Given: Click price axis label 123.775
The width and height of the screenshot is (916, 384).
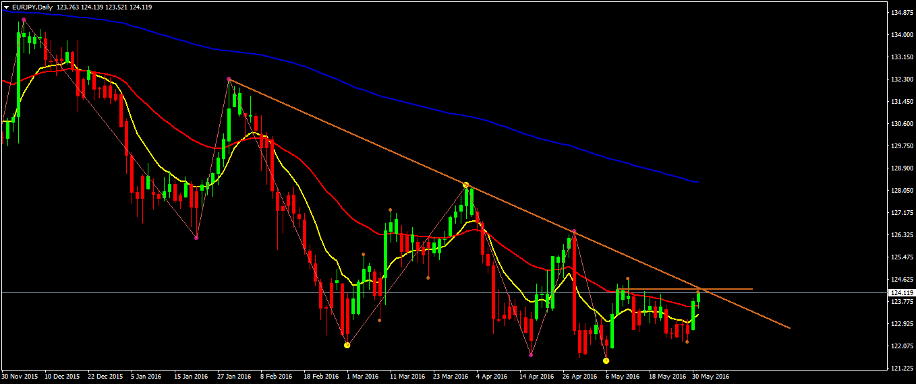Looking at the screenshot, I should pos(902,302).
